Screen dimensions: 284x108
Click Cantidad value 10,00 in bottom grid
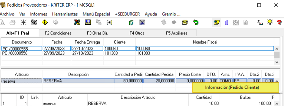pyautogui.click(x=214, y=104)
